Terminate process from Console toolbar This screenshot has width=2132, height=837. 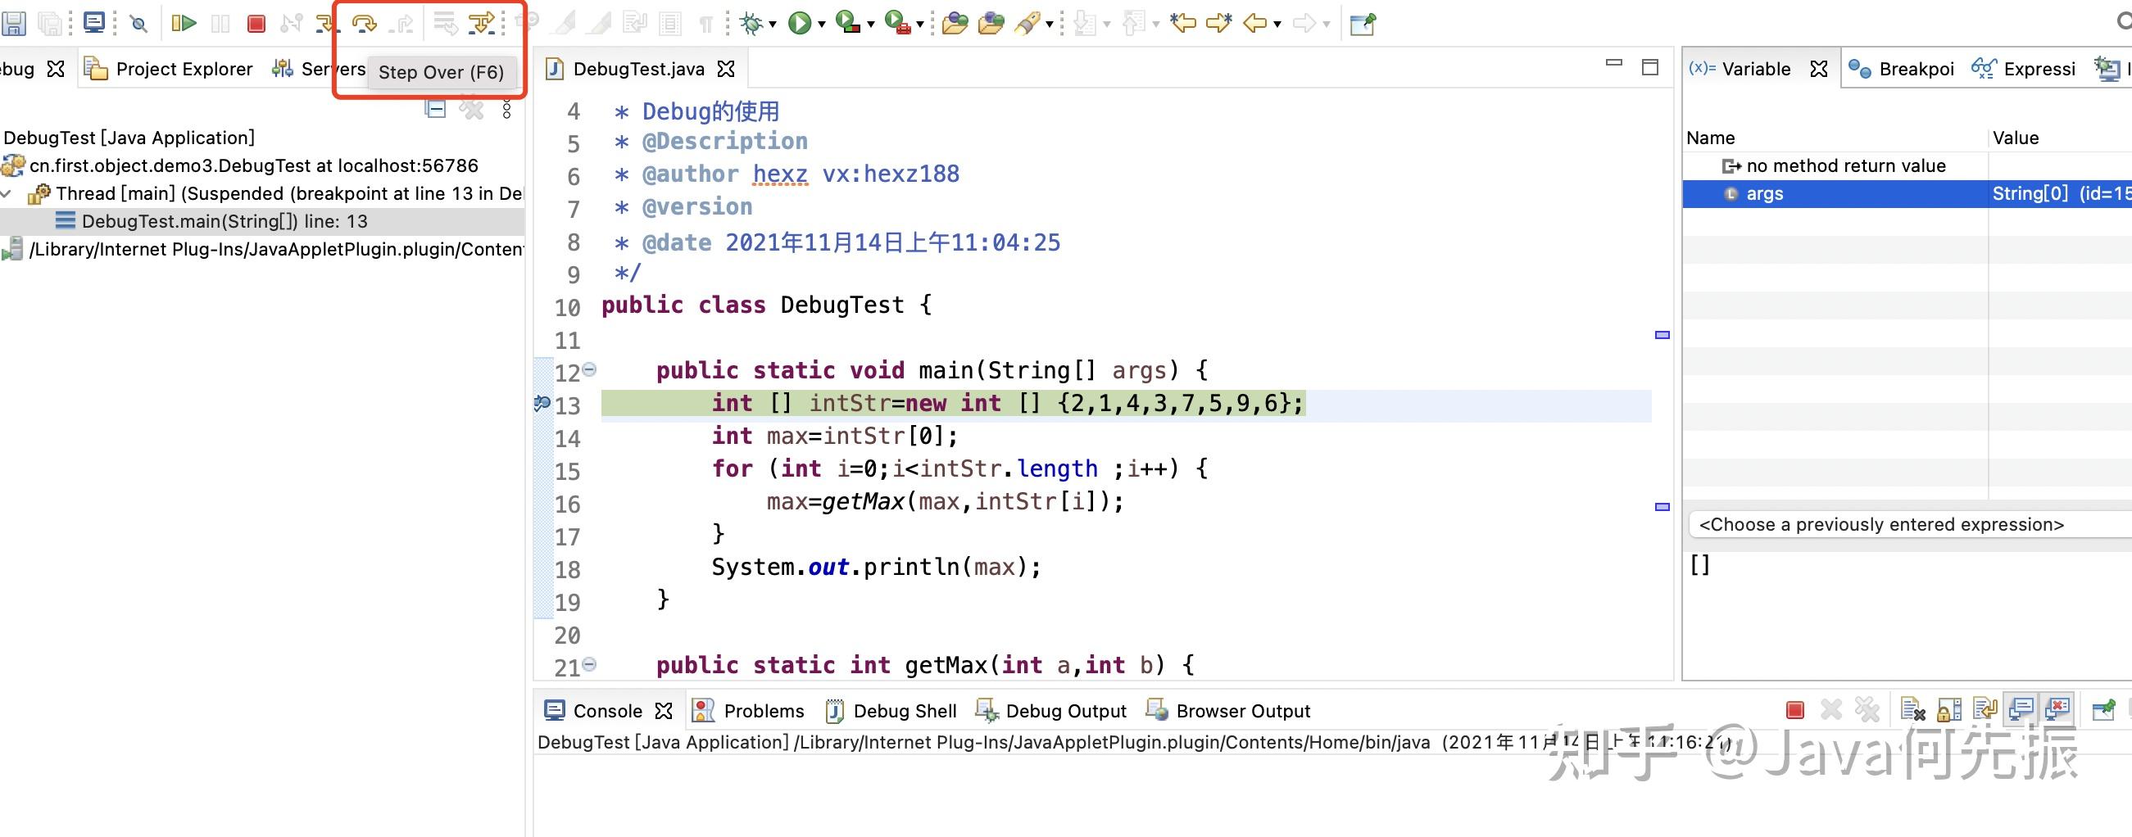[1795, 709]
